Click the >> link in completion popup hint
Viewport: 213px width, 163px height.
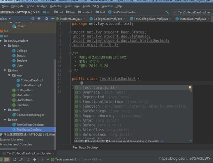point(162,141)
